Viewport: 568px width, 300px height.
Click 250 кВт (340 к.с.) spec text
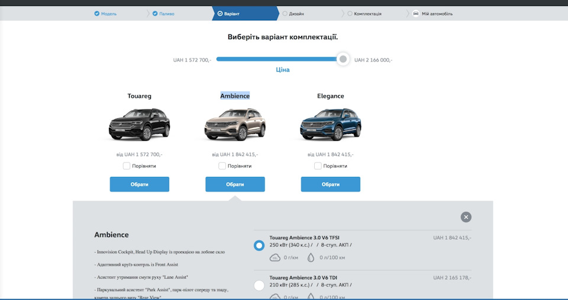coord(289,245)
